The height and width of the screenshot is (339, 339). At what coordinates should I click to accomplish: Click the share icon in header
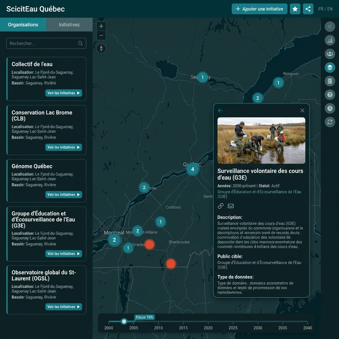click(x=308, y=9)
